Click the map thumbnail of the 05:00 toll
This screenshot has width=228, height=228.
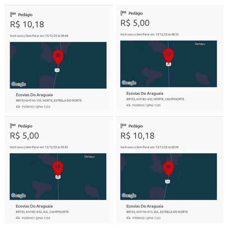click(169, 176)
